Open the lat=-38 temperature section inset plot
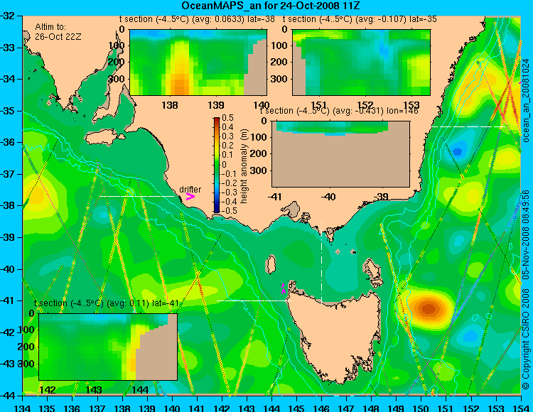The image size is (533, 412). coord(198,63)
